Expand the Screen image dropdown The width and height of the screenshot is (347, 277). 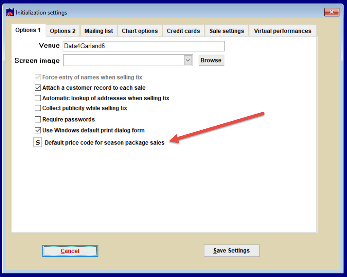click(188, 60)
